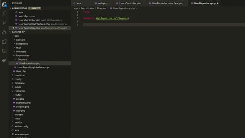Open the Search view in activity bar
Screen dimensions: 245x138
pos(4,13)
